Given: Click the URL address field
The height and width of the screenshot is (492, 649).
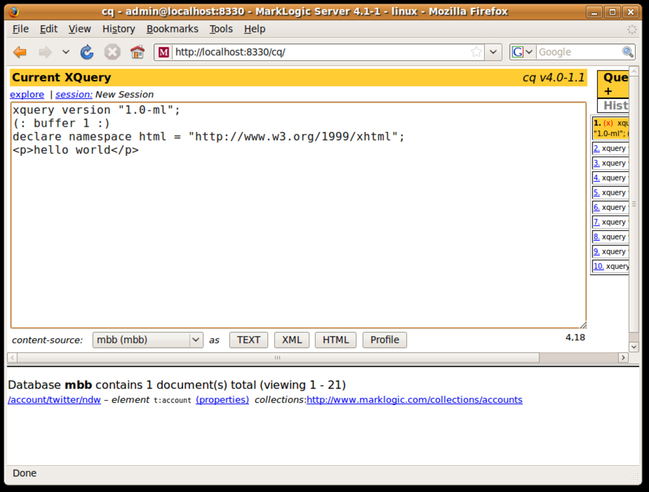Looking at the screenshot, I should tap(322, 52).
